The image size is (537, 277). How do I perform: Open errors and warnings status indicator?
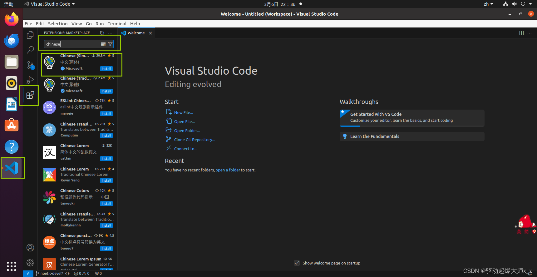click(82, 274)
